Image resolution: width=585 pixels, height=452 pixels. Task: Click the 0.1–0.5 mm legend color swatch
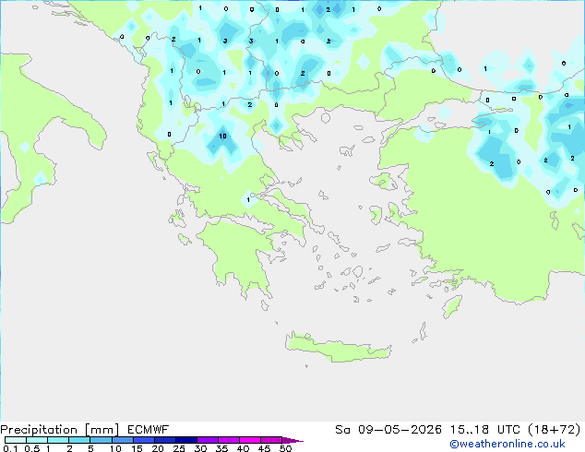(16, 440)
